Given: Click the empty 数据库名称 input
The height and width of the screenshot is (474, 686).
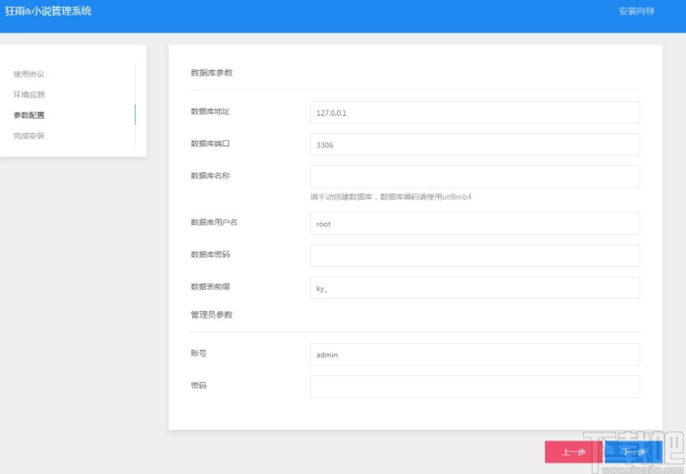Looking at the screenshot, I should point(474,176).
